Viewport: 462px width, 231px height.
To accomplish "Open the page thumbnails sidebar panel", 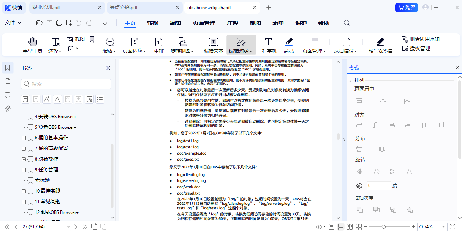I will 8,81.
